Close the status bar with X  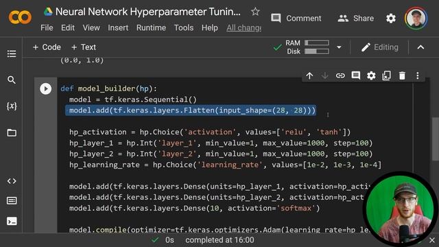click(x=432, y=240)
